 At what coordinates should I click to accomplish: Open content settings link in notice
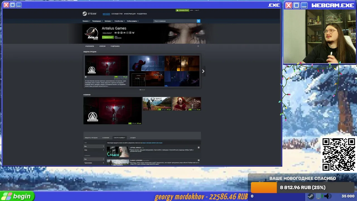[152, 143]
